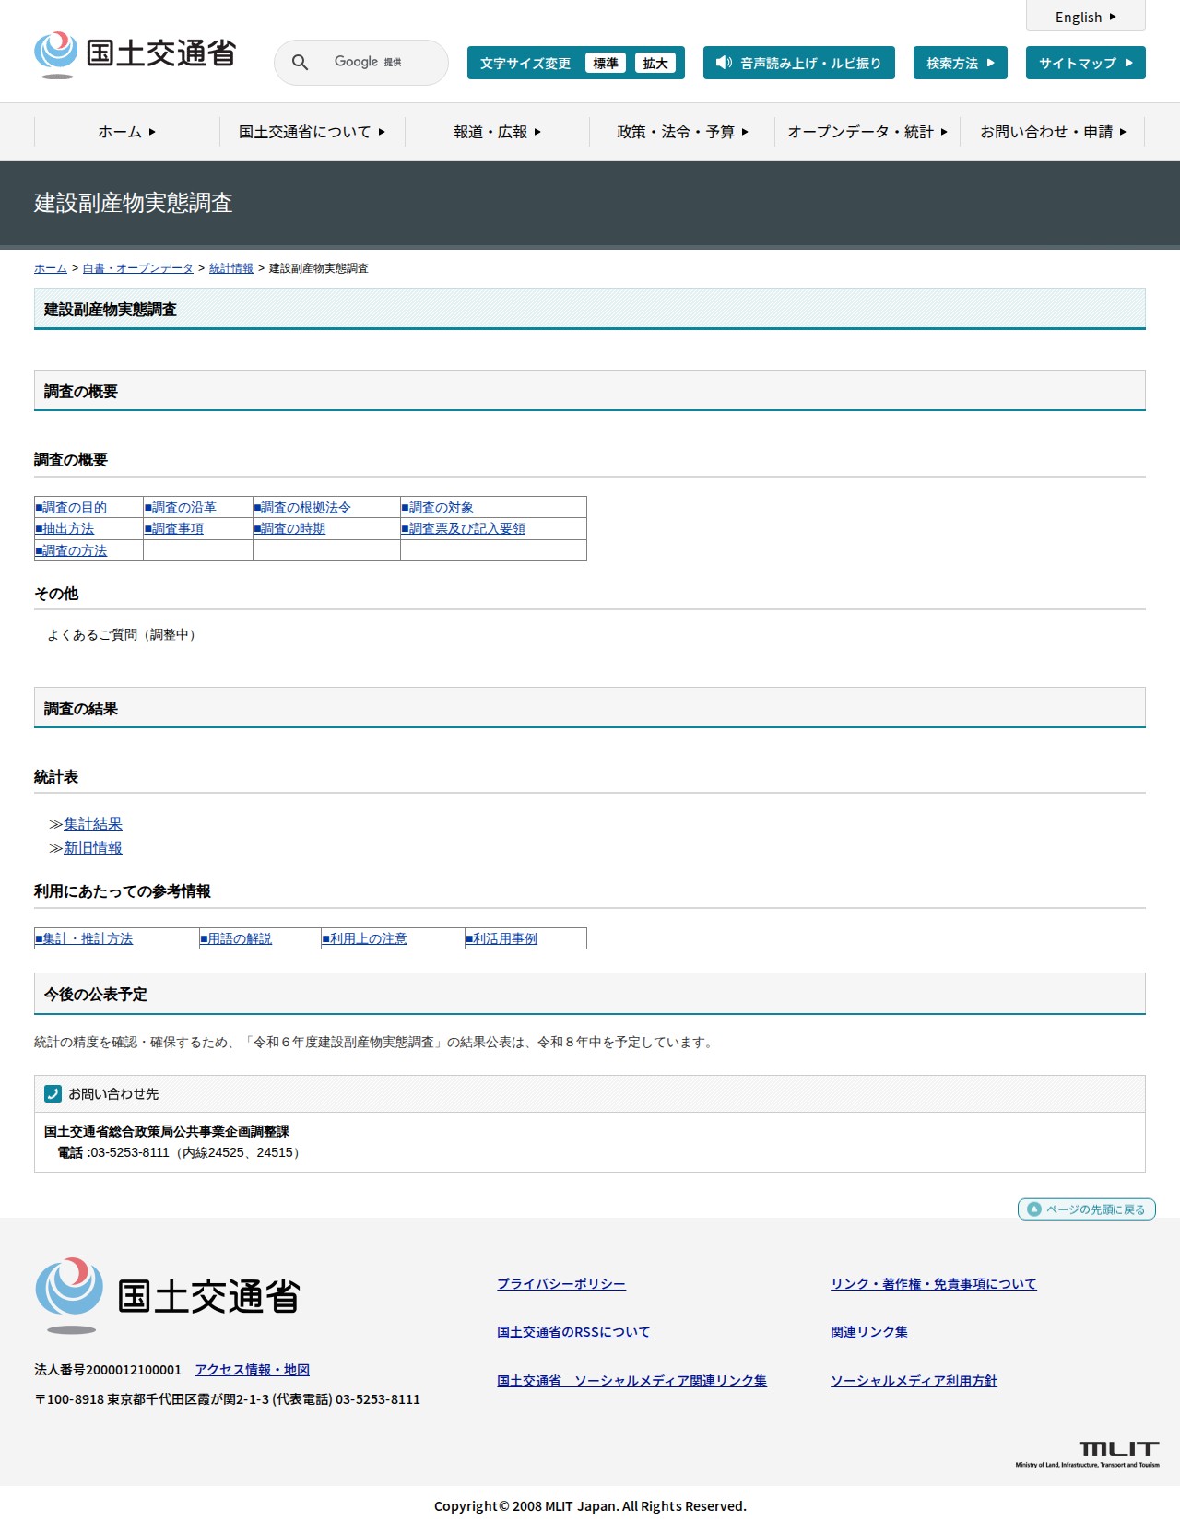Open the 政策・法令・予算 navigation menu

(683, 132)
